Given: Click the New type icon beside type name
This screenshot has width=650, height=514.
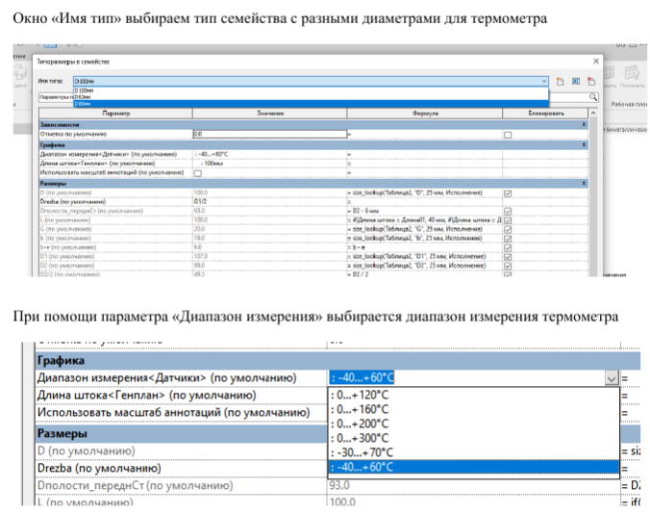Looking at the screenshot, I should (x=560, y=81).
